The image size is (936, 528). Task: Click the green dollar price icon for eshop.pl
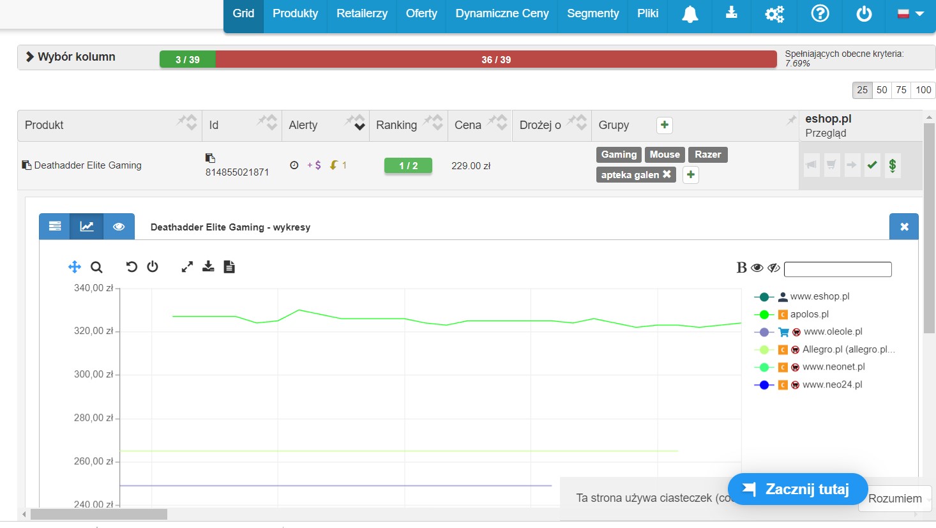892,165
